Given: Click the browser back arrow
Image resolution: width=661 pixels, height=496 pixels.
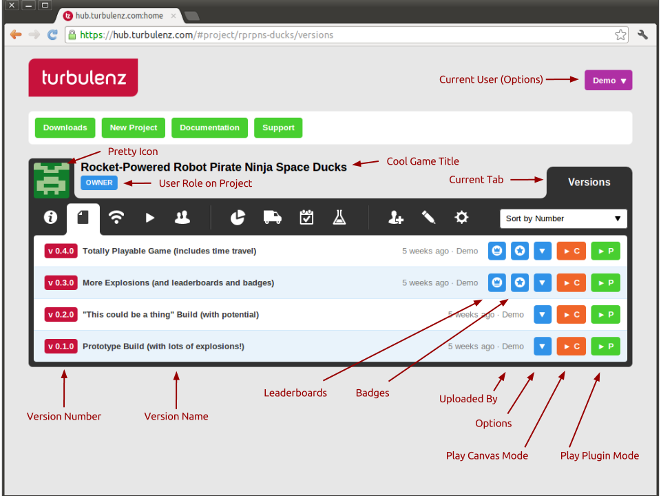Looking at the screenshot, I should tap(16, 34).
